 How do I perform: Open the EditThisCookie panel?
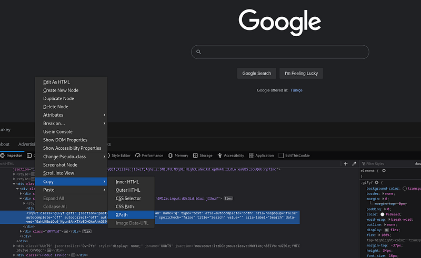click(x=294, y=156)
